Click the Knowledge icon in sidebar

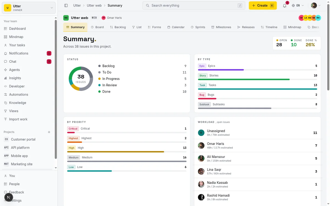(5, 103)
